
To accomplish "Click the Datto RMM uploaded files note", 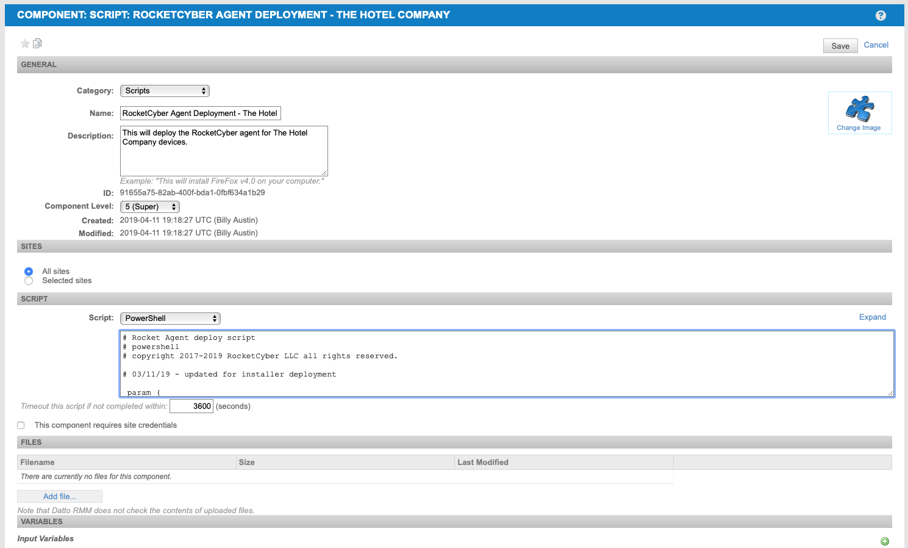I will [136, 511].
